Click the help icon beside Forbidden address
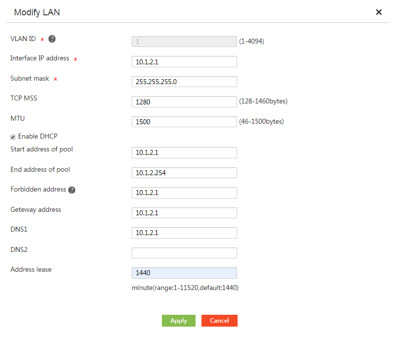395x340 pixels. coord(72,190)
